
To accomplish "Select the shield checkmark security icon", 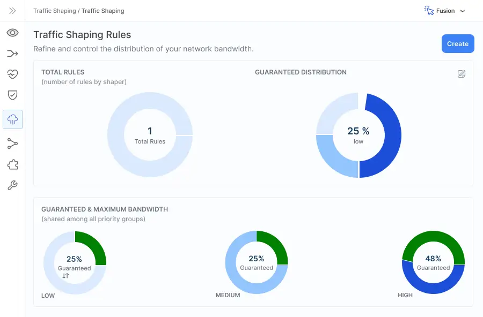I will click(12, 95).
